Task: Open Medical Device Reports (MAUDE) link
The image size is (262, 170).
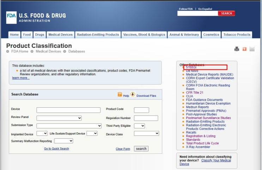Action: click(209, 74)
